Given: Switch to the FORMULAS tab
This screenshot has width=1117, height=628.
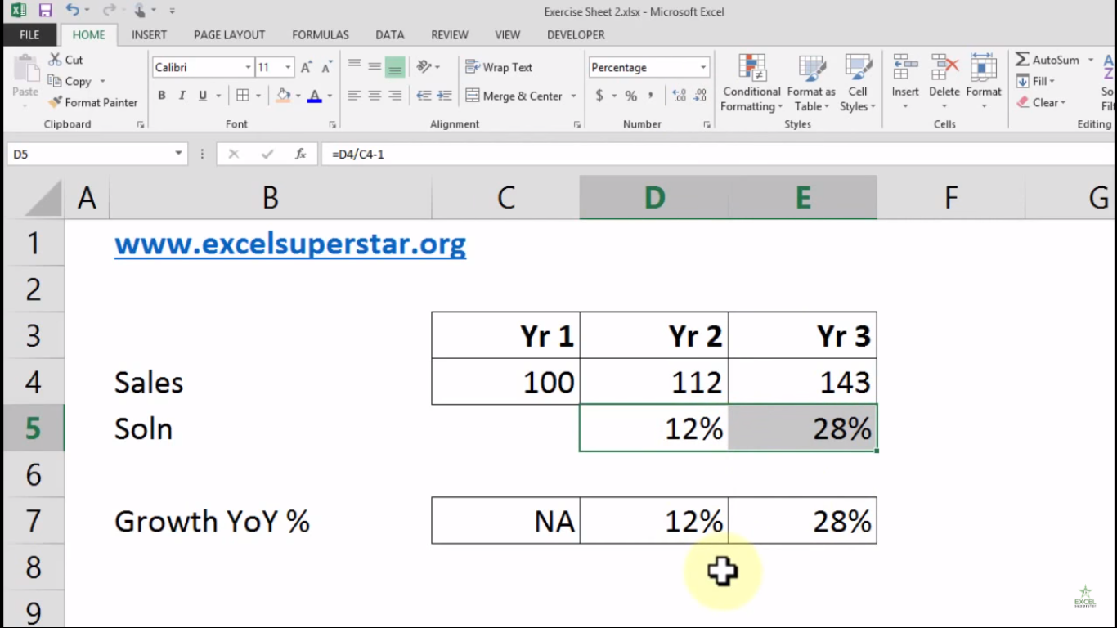Looking at the screenshot, I should click(321, 35).
